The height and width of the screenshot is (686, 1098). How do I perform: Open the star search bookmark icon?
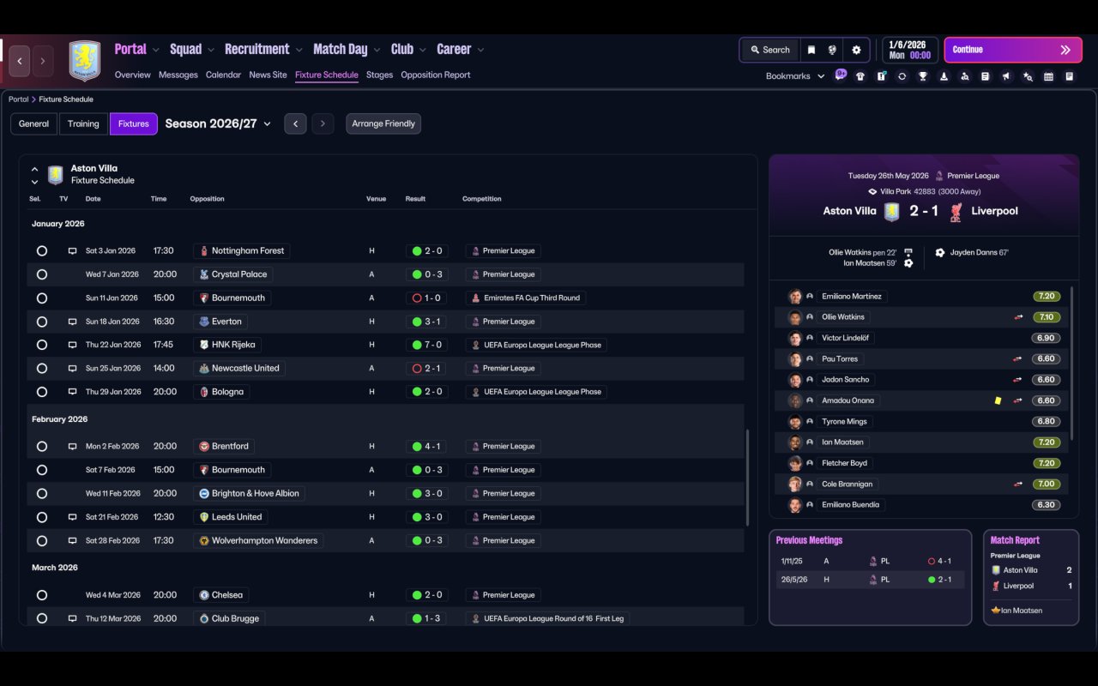(1028, 76)
